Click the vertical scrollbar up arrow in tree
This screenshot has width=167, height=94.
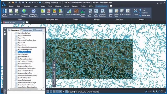click(x=44, y=33)
